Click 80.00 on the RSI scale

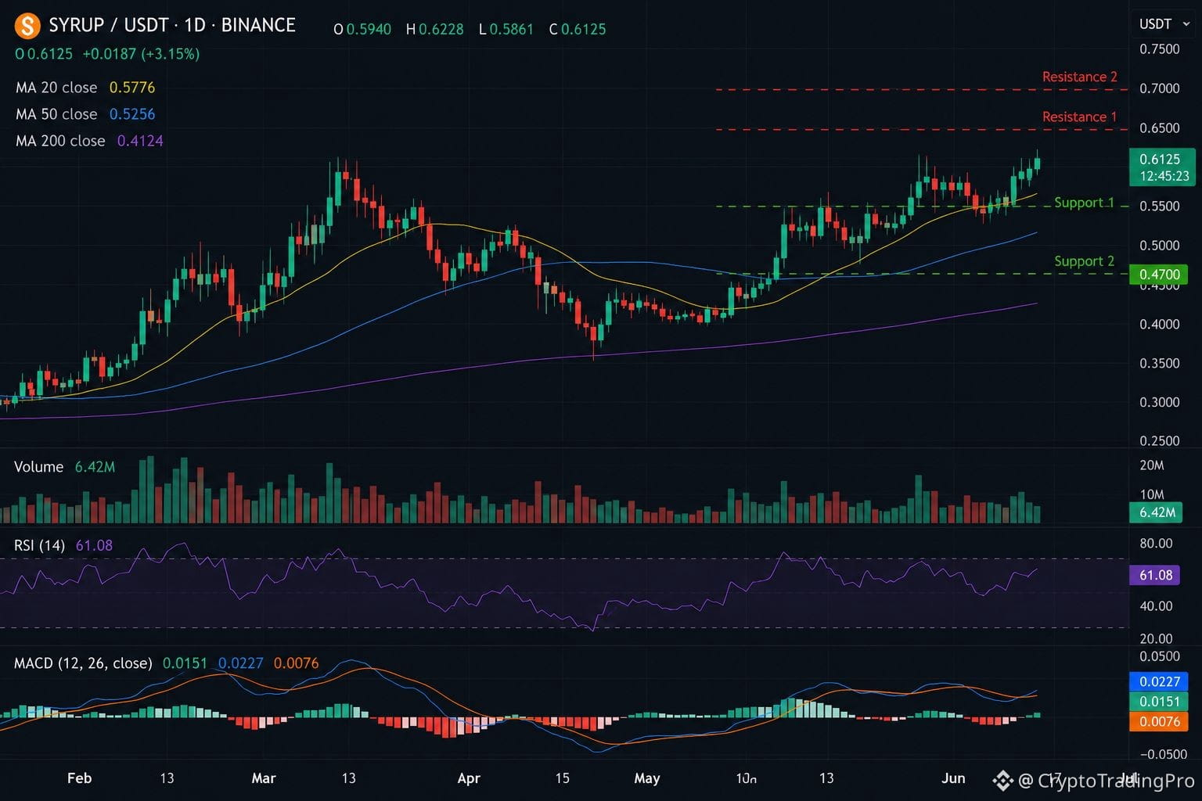point(1156,544)
